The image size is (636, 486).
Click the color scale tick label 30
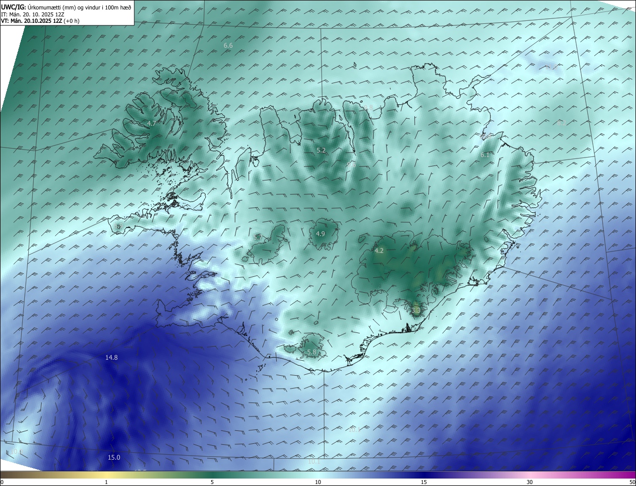coord(530,483)
